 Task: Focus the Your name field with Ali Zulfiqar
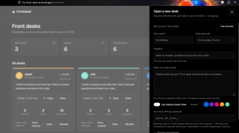[173, 40]
